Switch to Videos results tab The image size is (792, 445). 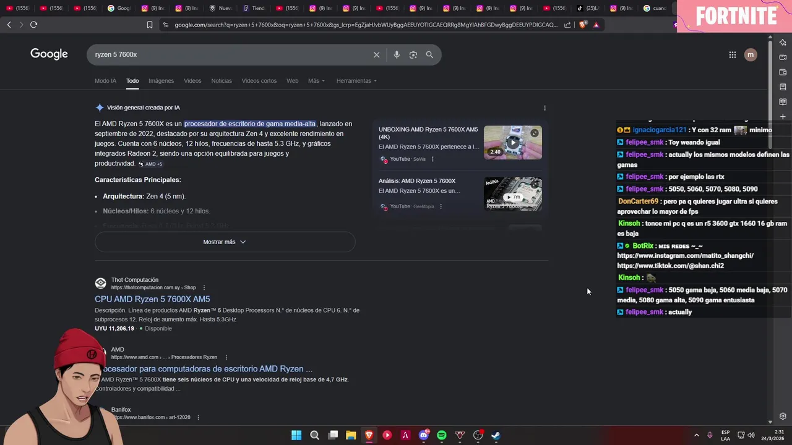(x=192, y=81)
